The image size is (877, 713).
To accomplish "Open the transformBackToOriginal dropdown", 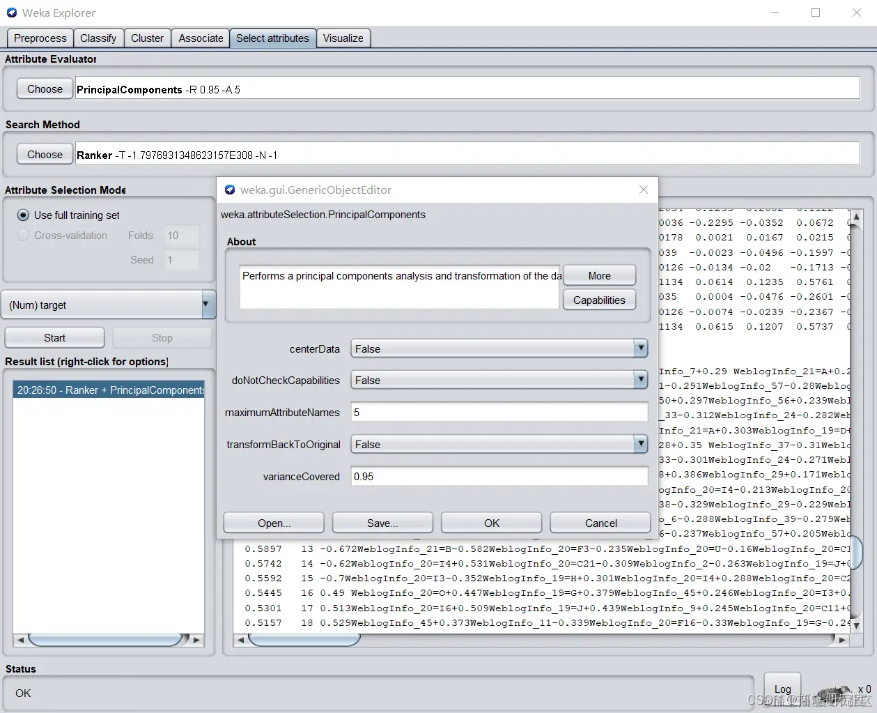I will [x=499, y=444].
